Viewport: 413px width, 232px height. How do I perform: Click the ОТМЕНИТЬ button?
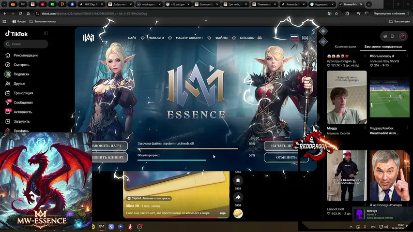pos(286,157)
